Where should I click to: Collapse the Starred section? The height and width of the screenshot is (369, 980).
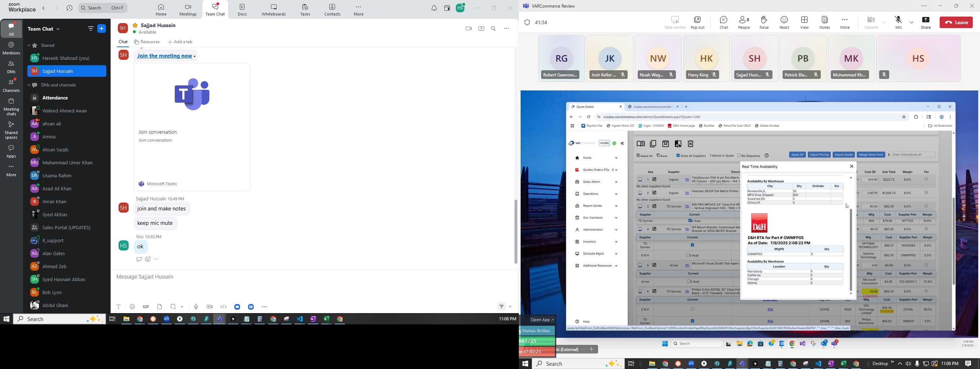click(x=29, y=46)
